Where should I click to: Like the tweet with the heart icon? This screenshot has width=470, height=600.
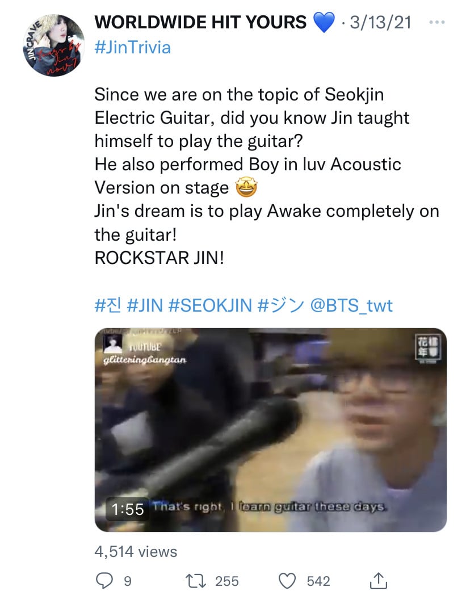pos(287,581)
